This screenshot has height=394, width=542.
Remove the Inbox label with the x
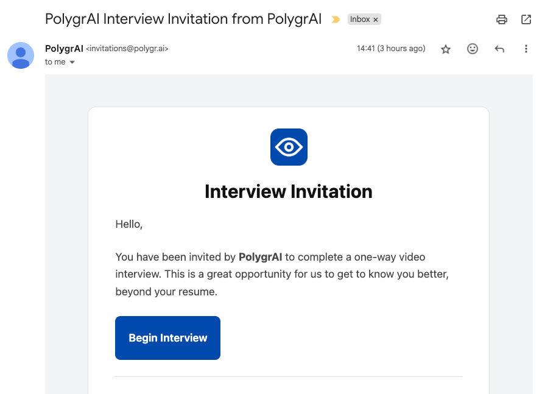tap(375, 19)
